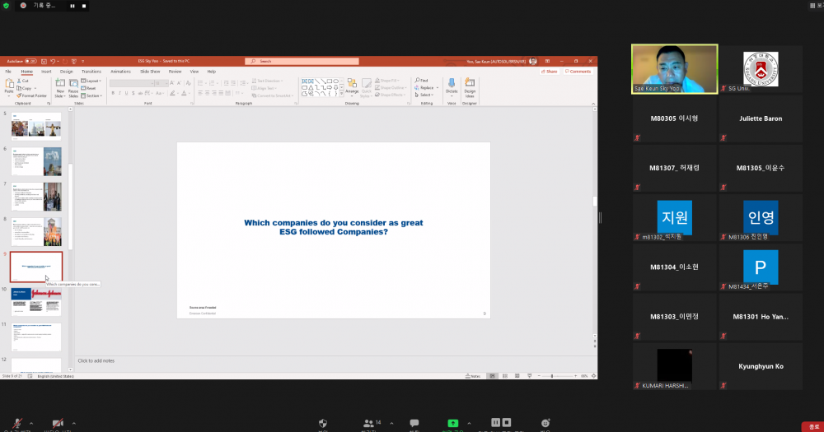Open the Section dropdown
This screenshot has height=432, width=824.
(x=92, y=96)
